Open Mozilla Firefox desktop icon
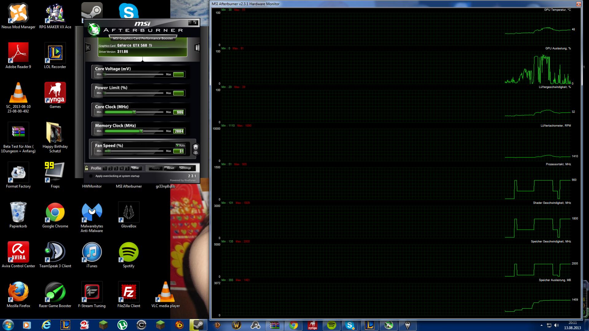 tap(18, 295)
